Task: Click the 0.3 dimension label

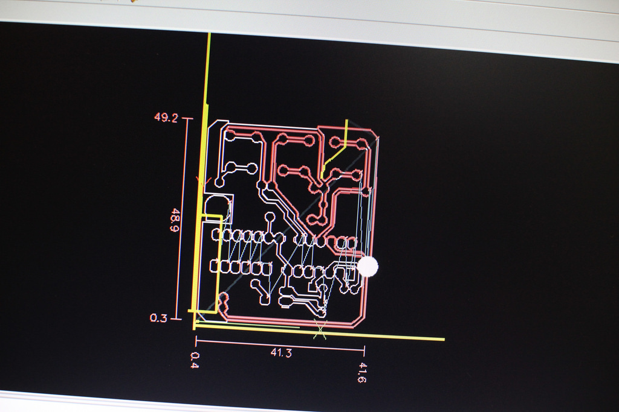Action: (158, 318)
